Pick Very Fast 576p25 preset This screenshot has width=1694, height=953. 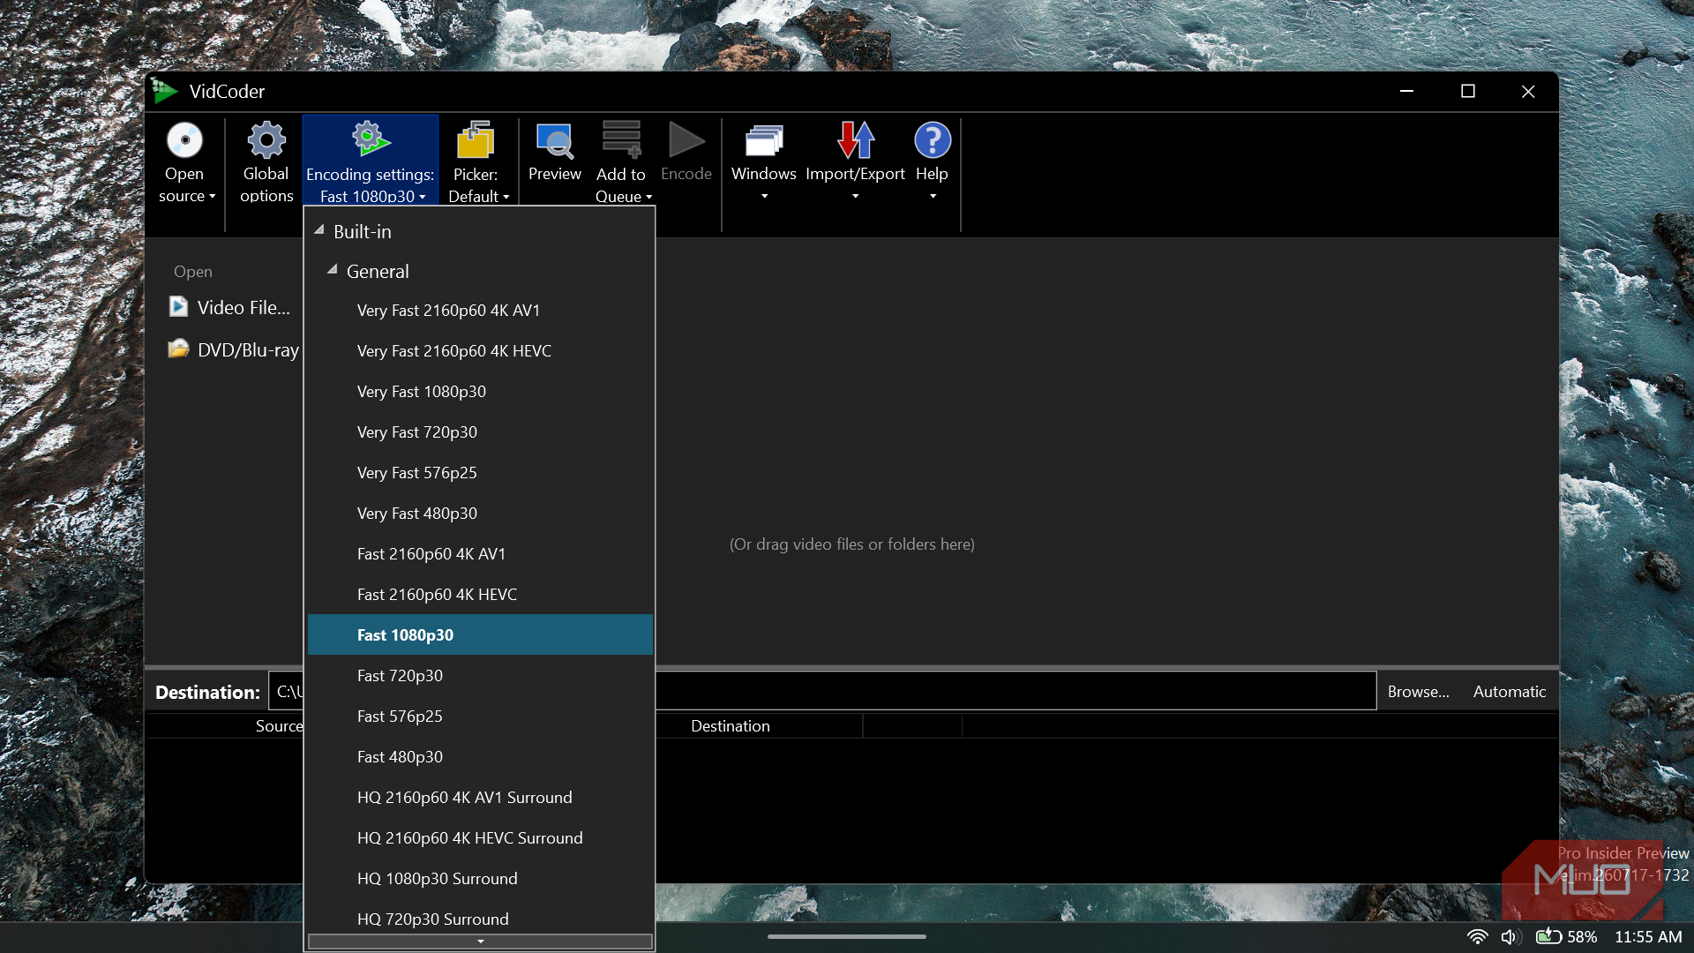(480, 473)
